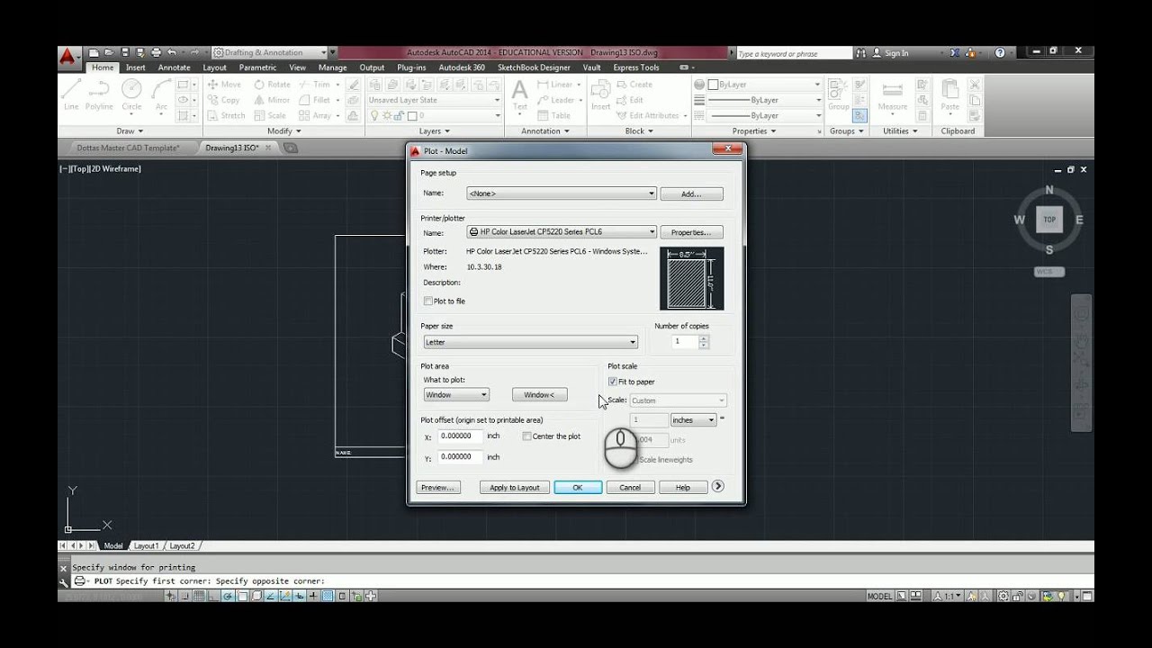The height and width of the screenshot is (648, 1152).
Task: Click the Add... page setup button
Action: click(x=691, y=193)
